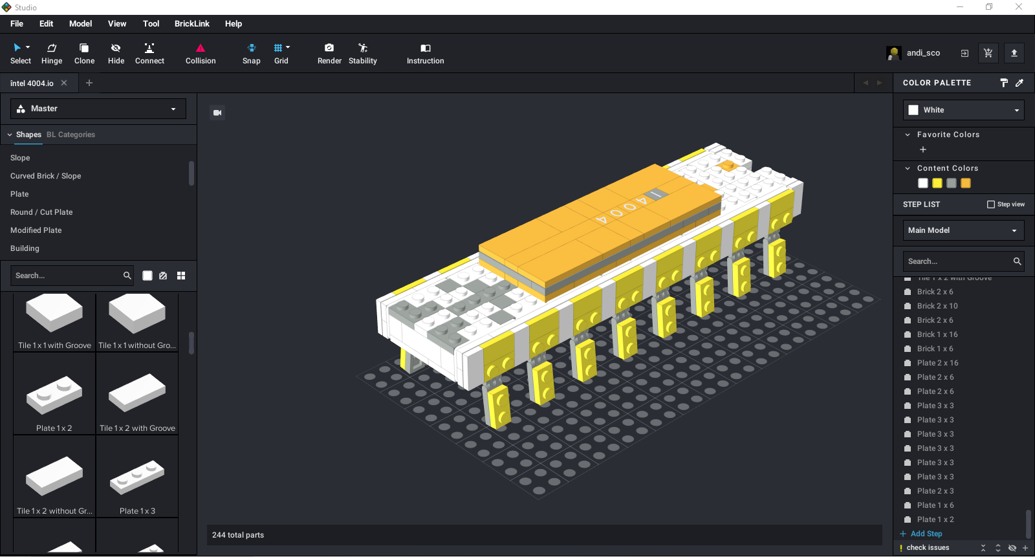Open the Grid size dropdown arrow

pos(288,47)
